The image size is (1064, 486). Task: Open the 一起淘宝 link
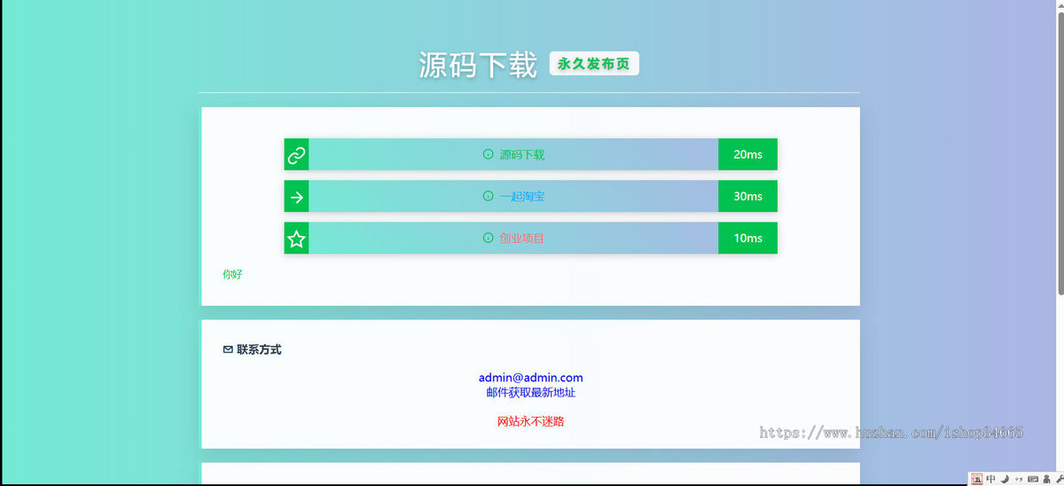coord(522,196)
